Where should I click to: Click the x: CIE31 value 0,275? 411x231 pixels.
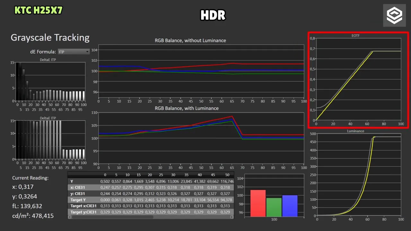click(x=127, y=187)
